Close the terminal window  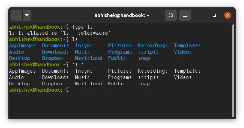pos(228,15)
